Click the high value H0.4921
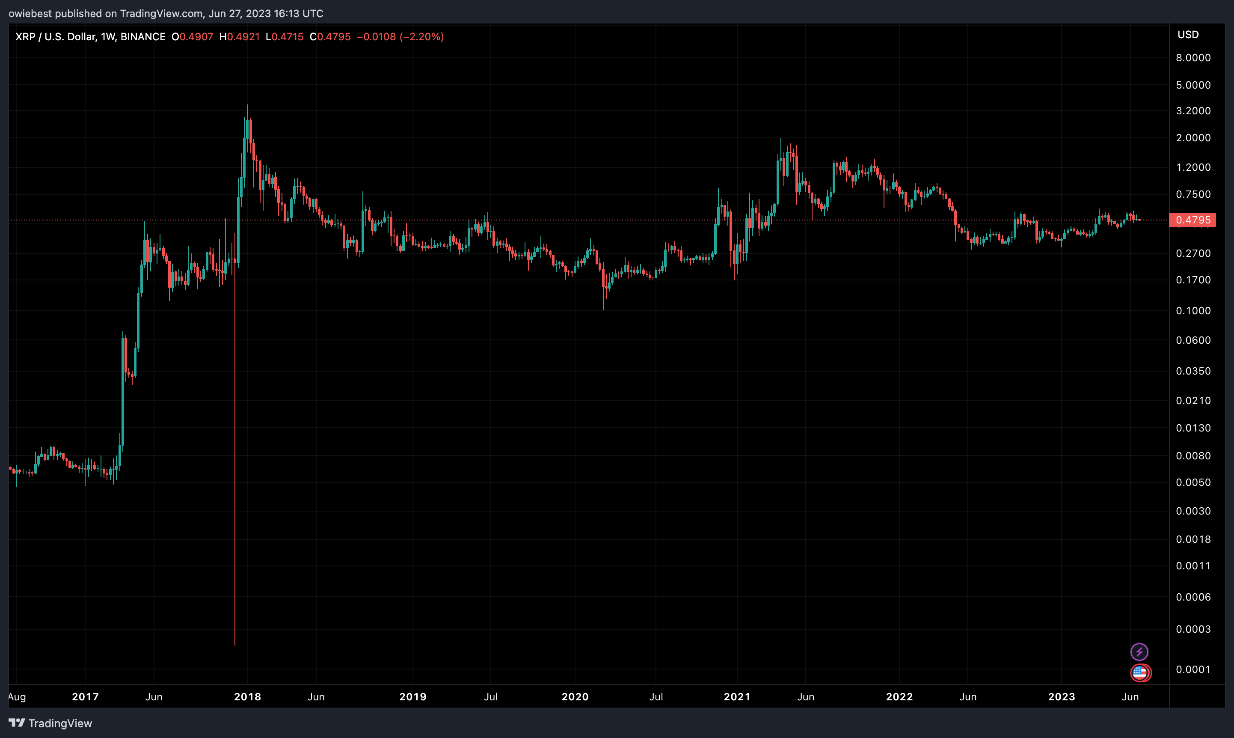Viewport: 1234px width, 738px height. 240,37
